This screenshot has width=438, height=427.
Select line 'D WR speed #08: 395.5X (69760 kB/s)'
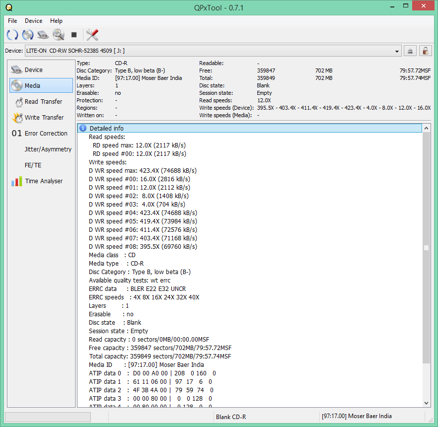(x=143, y=247)
